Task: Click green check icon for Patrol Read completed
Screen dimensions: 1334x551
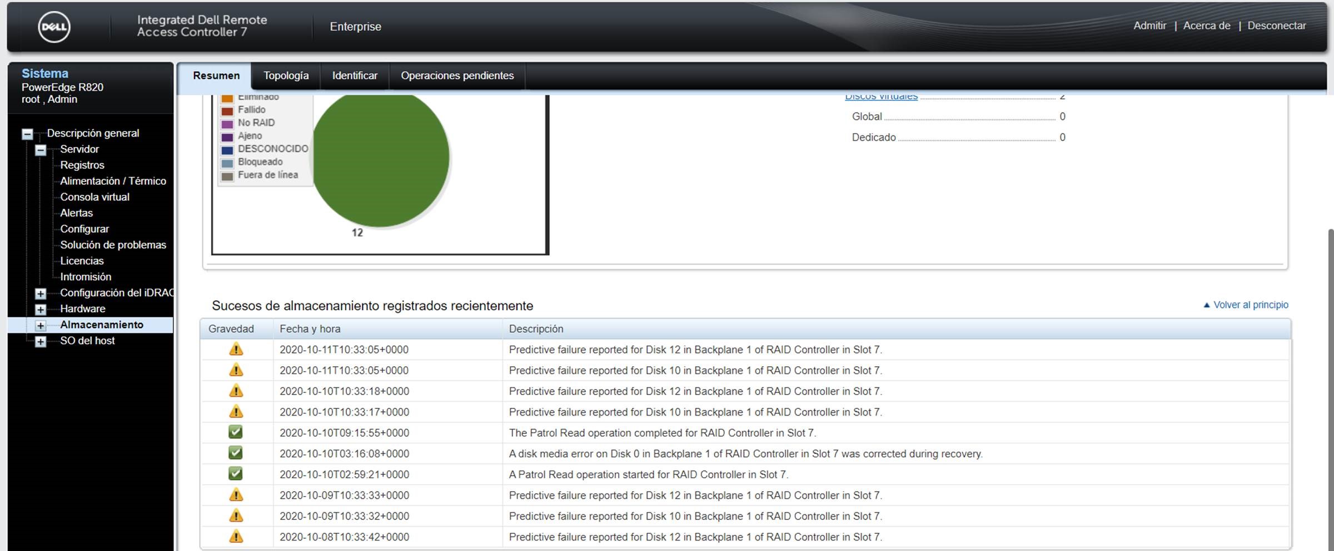Action: [x=236, y=432]
